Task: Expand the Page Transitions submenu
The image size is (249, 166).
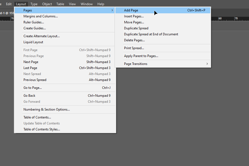Action: click(x=136, y=64)
